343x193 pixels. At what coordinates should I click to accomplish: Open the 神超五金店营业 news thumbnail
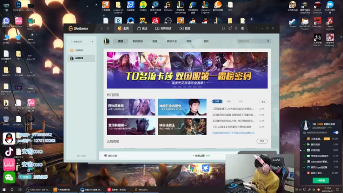pyautogui.click(x=182, y=107)
